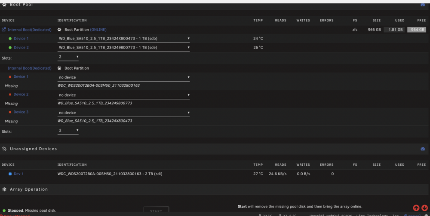Open the no device dropdown above WD_Blue 23424X800473

123,113
